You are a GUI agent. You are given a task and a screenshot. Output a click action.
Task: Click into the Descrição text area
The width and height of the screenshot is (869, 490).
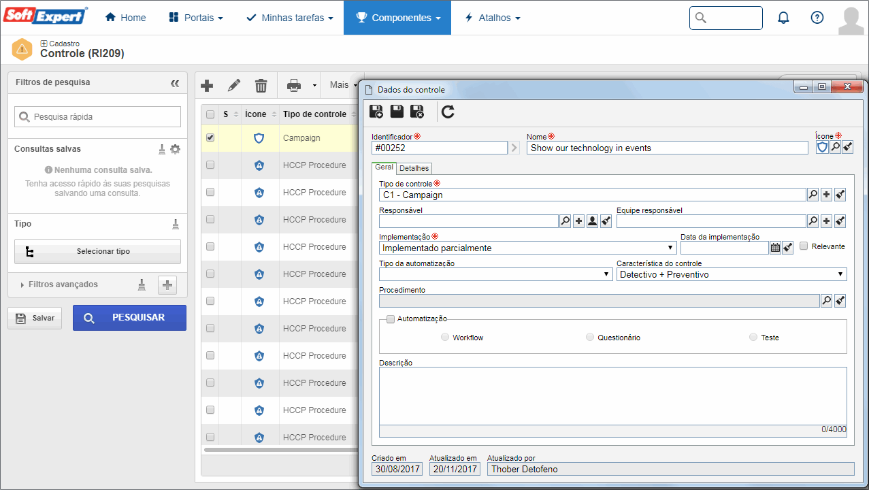[613, 396]
